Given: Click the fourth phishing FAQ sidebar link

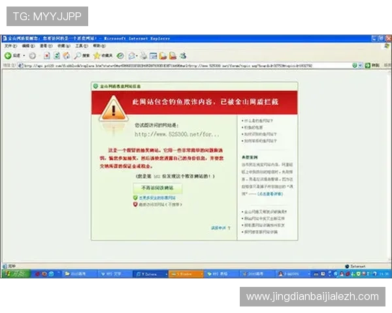Looking at the screenshot, I should 260,141.
